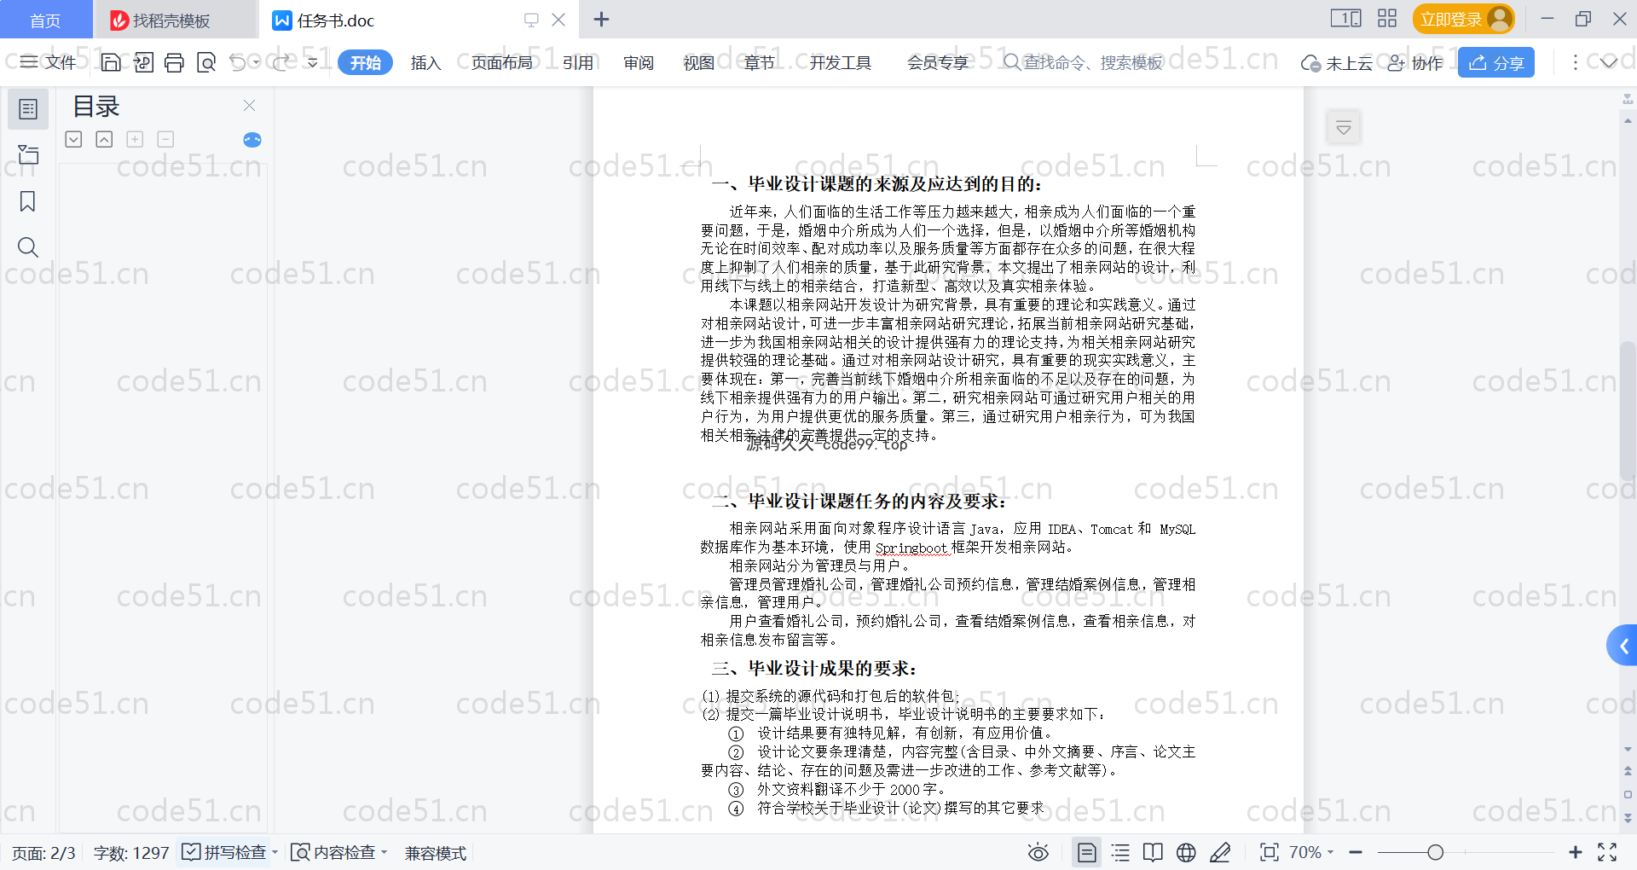Open the Find search sidebar icon

[x=28, y=247]
